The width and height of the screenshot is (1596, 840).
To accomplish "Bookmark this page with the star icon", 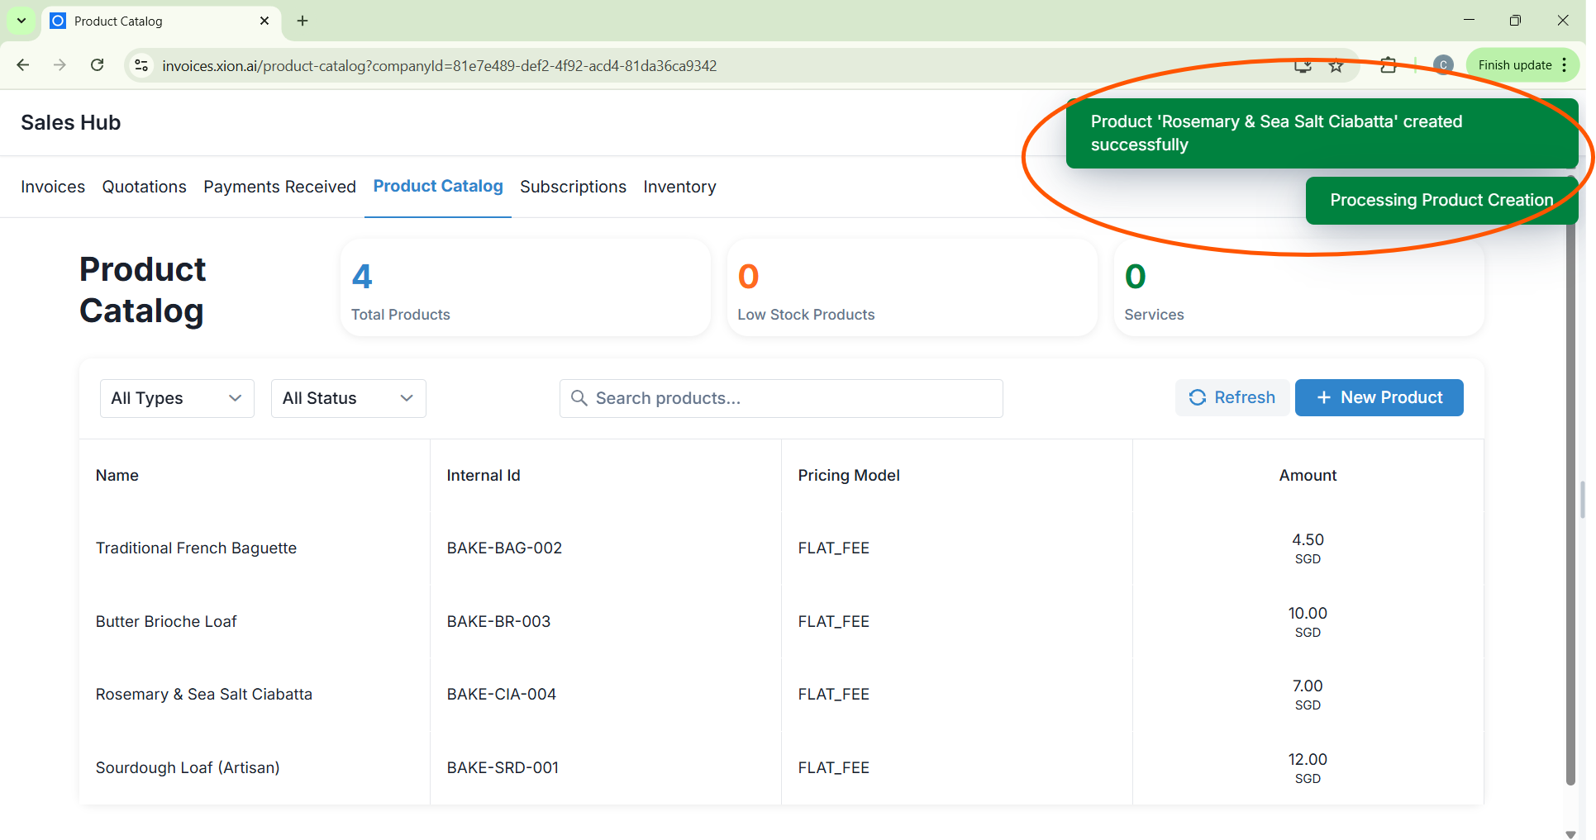I will [1336, 66].
